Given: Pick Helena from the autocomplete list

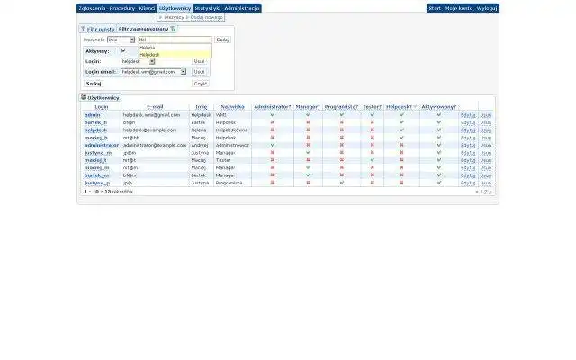Looking at the screenshot, I should (175, 48).
